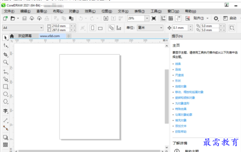Click the page height 297.0 mm field
Viewport: 241px width, 152px height.
[x=61, y=30]
